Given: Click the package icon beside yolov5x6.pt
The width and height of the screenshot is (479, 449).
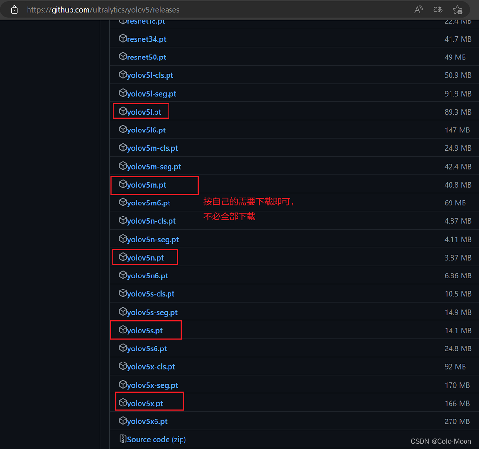Looking at the screenshot, I should point(123,420).
